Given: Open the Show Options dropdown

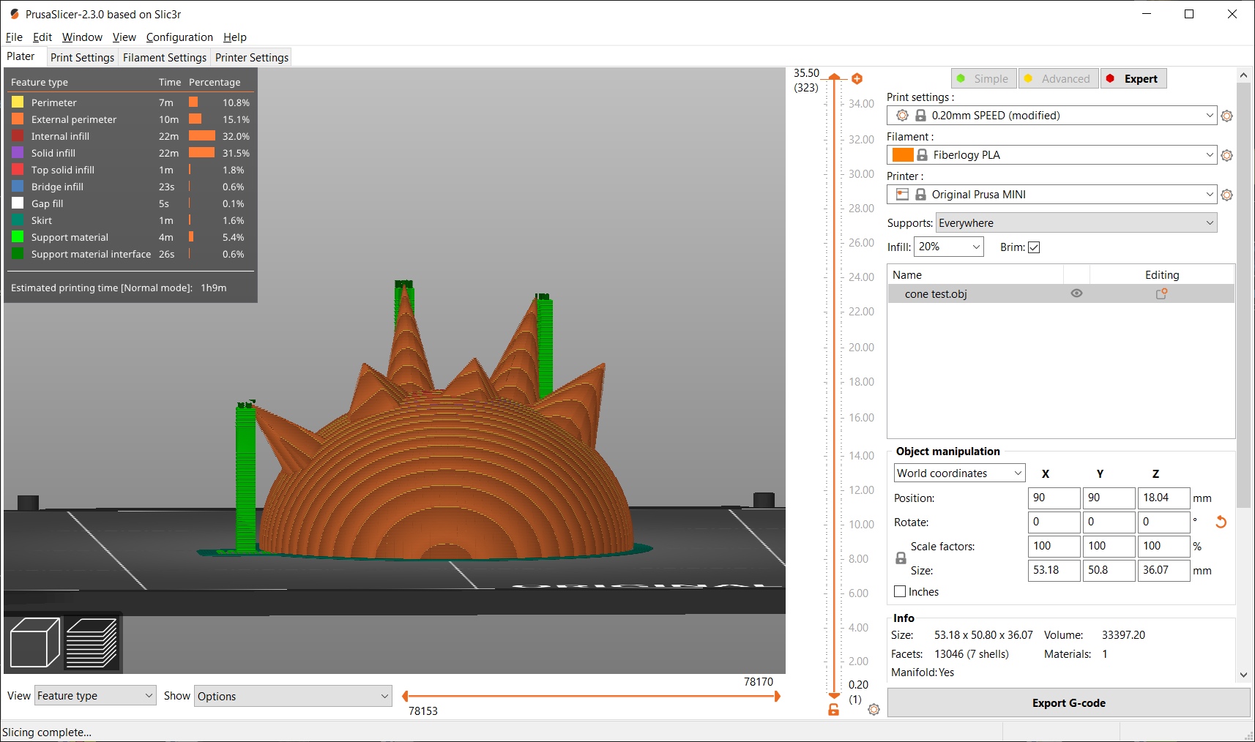Looking at the screenshot, I should pyautogui.click(x=293, y=696).
